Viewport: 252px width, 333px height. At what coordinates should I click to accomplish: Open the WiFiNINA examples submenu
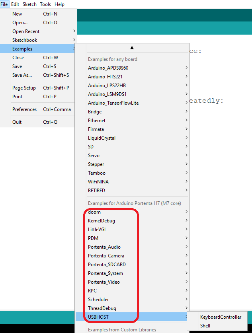point(132,181)
